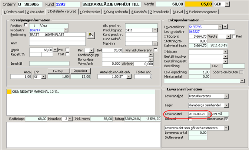
Task: Open date picker button beside Leveranstid
Action: click(209, 114)
